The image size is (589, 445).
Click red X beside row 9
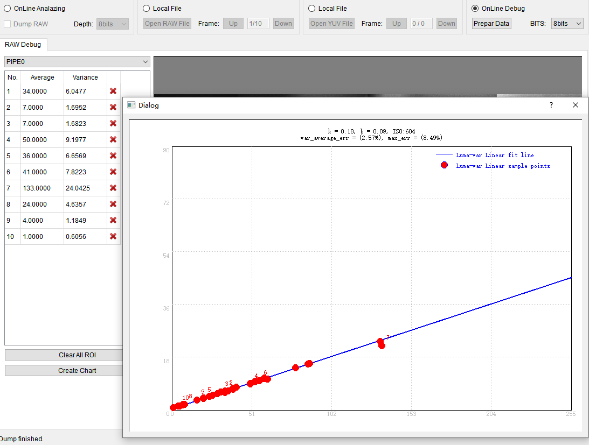[113, 220]
